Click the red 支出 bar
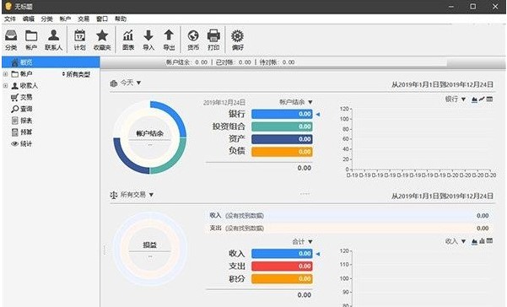The width and height of the screenshot is (507, 307). 282,266
